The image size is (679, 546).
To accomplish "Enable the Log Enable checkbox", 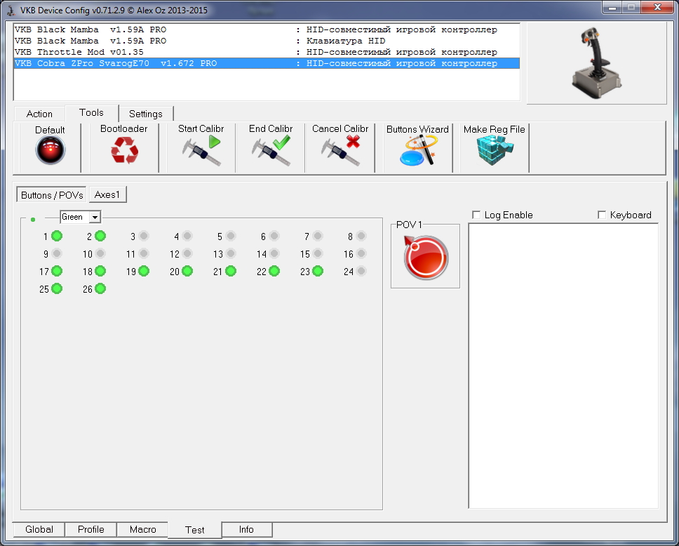I will 476,215.
